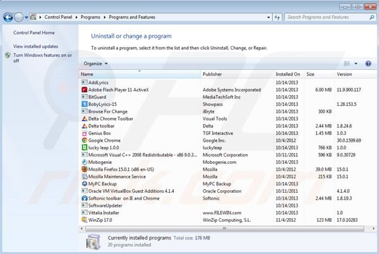Expand the arrow after Control Panel breadcrumb
The width and height of the screenshot is (379, 254).
pos(76,18)
